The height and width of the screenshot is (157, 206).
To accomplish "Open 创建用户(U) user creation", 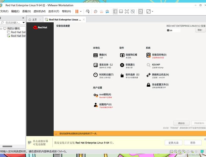I will coord(103,106).
